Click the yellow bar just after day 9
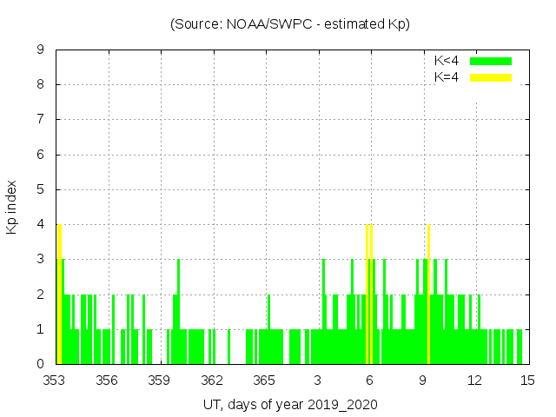 [429, 295]
